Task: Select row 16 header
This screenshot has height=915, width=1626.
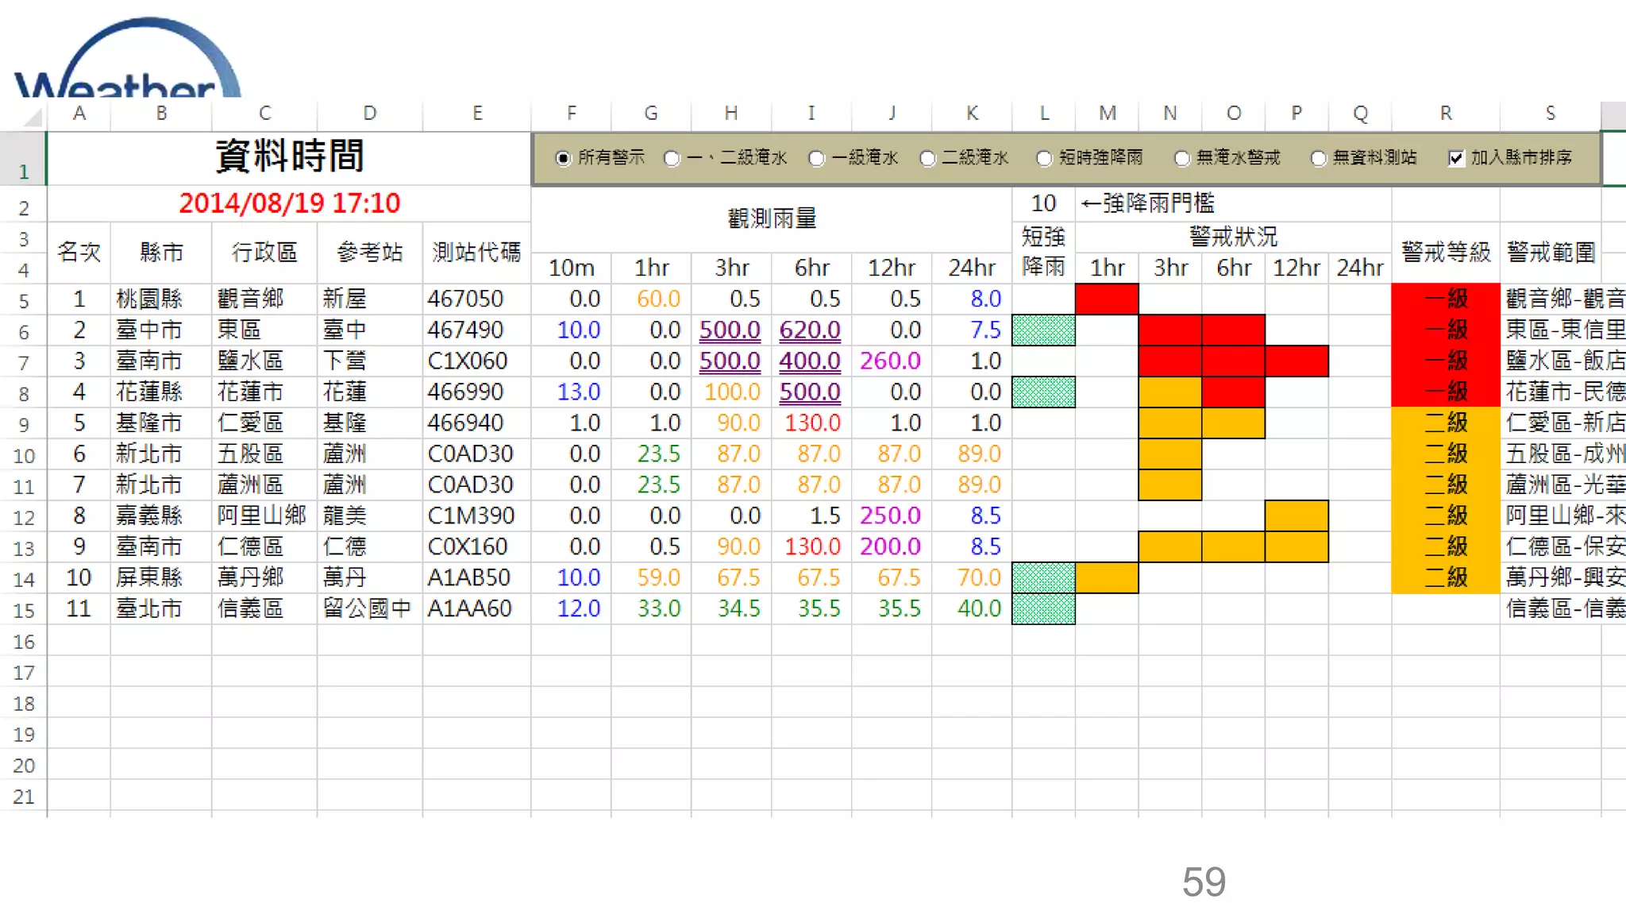Action: click(x=24, y=642)
